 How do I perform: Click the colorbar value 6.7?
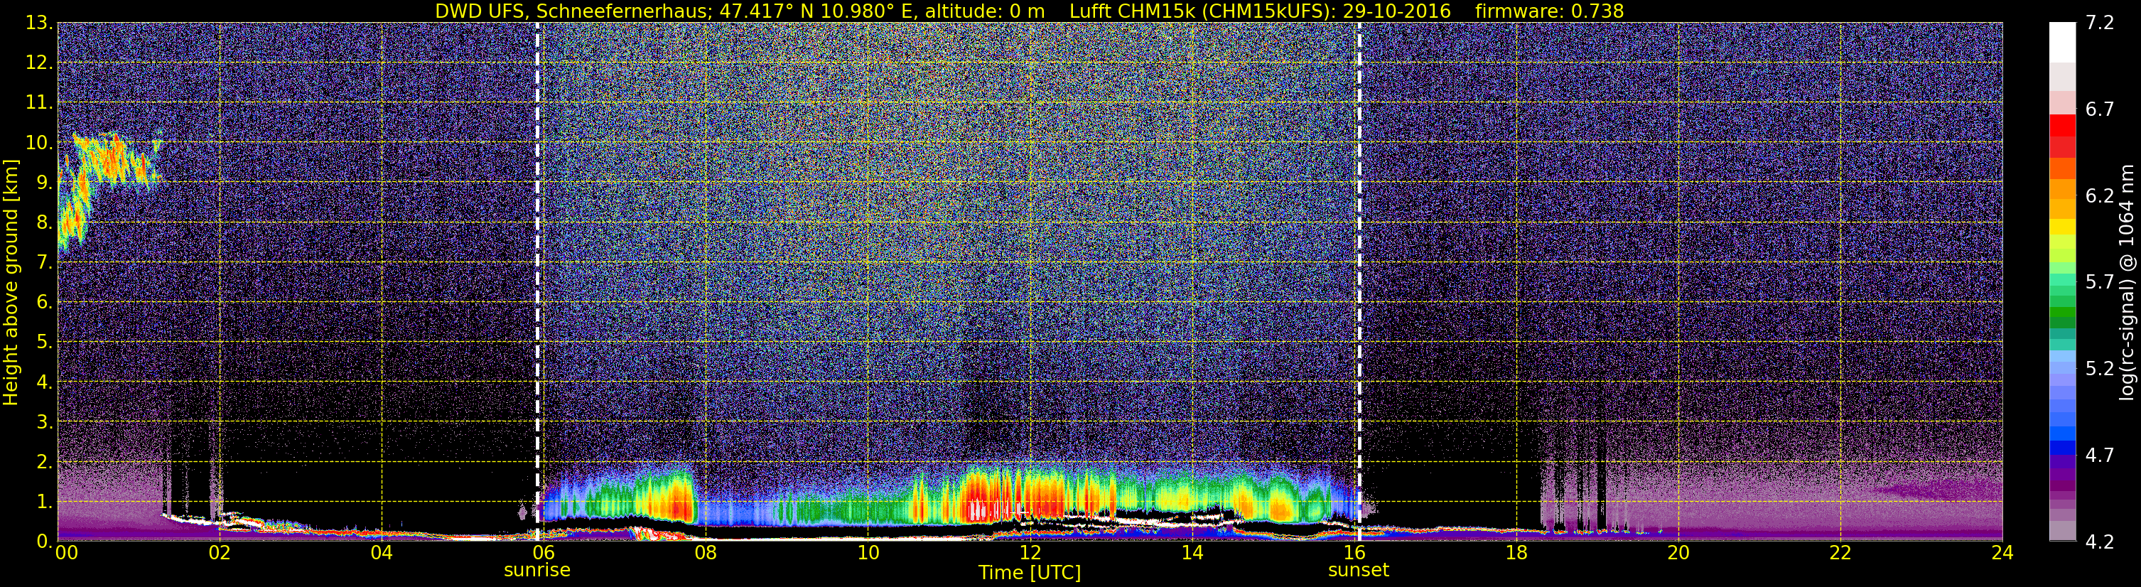[2100, 109]
